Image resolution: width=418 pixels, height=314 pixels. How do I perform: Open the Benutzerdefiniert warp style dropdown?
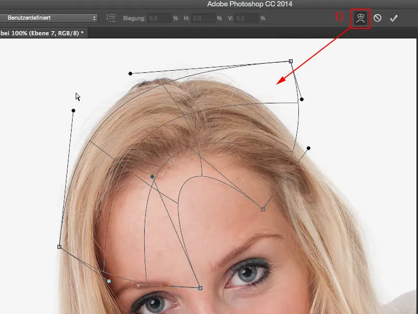[49, 18]
